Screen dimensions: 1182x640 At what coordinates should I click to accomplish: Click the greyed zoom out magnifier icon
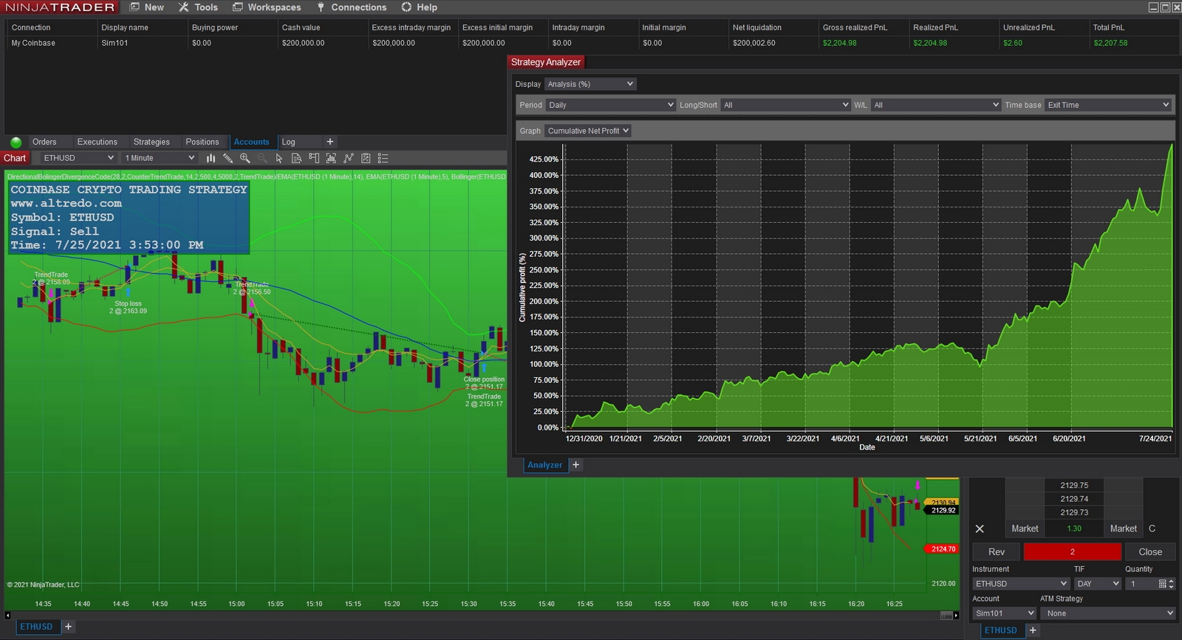[x=262, y=158]
